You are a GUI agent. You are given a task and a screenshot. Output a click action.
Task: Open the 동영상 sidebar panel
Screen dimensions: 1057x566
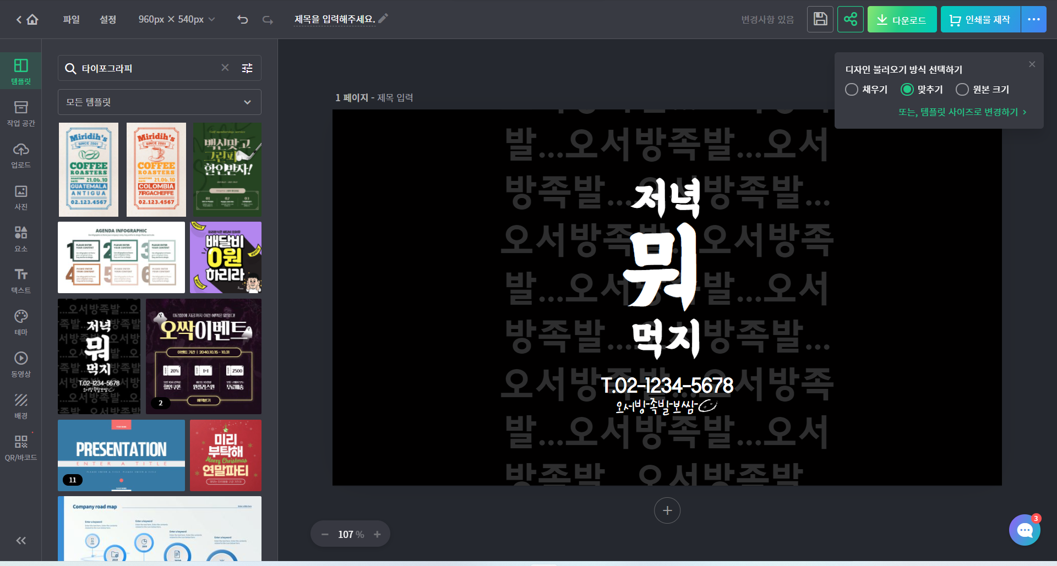pyautogui.click(x=21, y=364)
